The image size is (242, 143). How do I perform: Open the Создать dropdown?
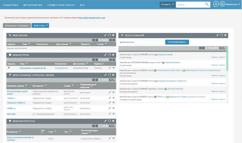click(x=167, y=4)
